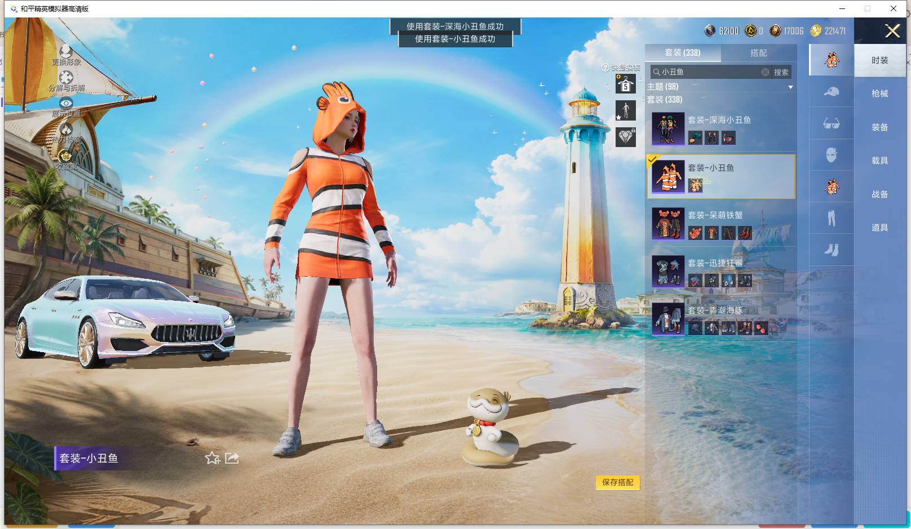Select the hat category icon

click(831, 92)
